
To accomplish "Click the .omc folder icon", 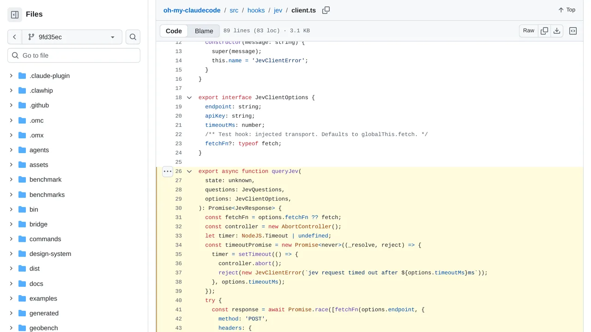I will (x=22, y=120).
